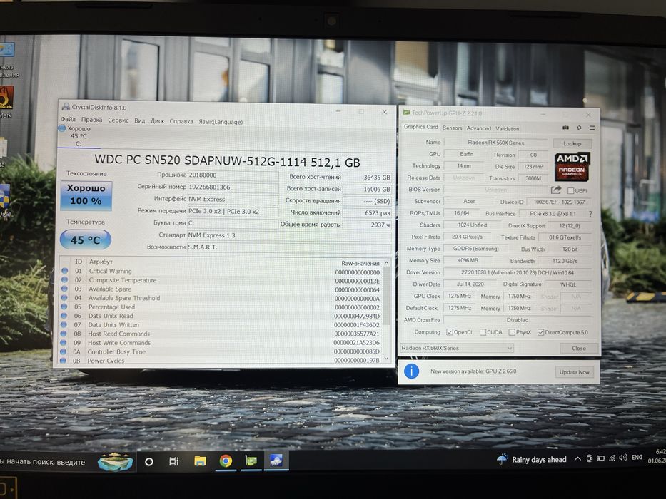The width and height of the screenshot is (666, 499).
Task: Select the Graphics Card tab
Action: [x=420, y=127]
